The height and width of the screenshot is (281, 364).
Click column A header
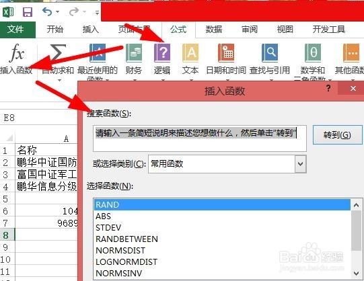tap(46, 138)
